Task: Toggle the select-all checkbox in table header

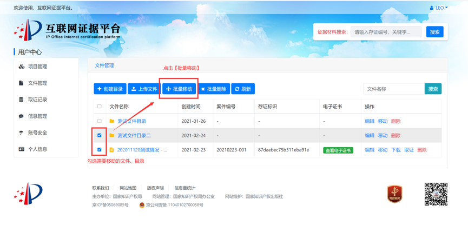Action: tap(100, 107)
